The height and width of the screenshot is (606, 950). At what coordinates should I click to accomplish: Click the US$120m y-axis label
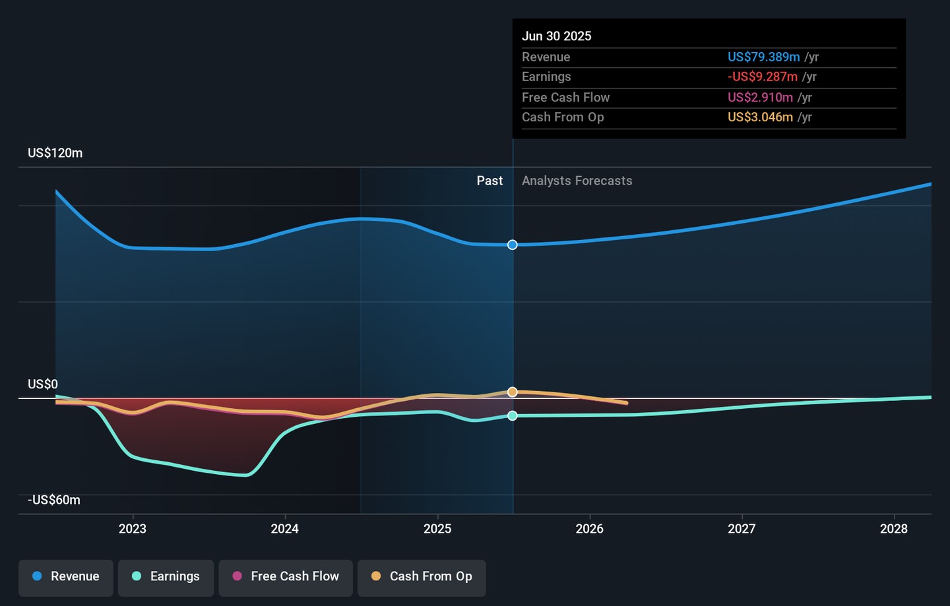55,153
